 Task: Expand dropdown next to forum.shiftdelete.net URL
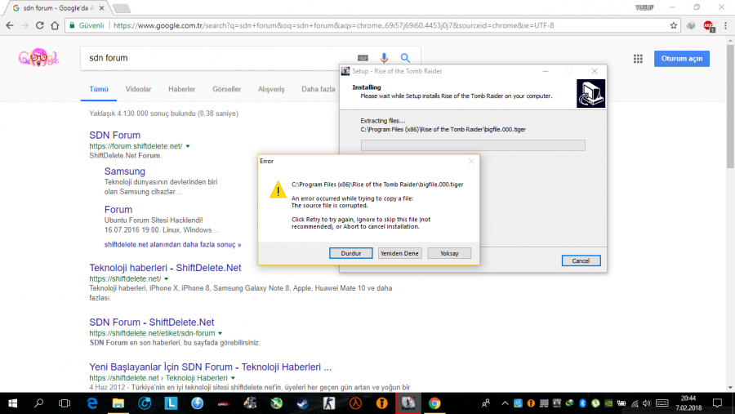click(188, 146)
